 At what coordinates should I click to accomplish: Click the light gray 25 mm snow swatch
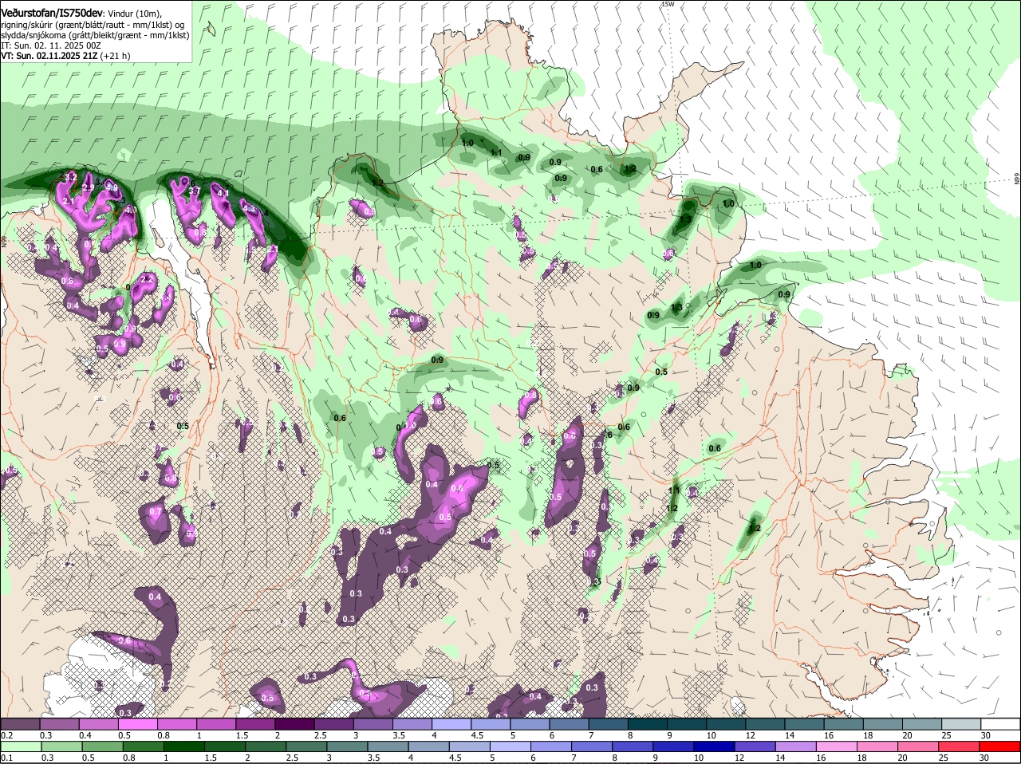click(x=963, y=724)
